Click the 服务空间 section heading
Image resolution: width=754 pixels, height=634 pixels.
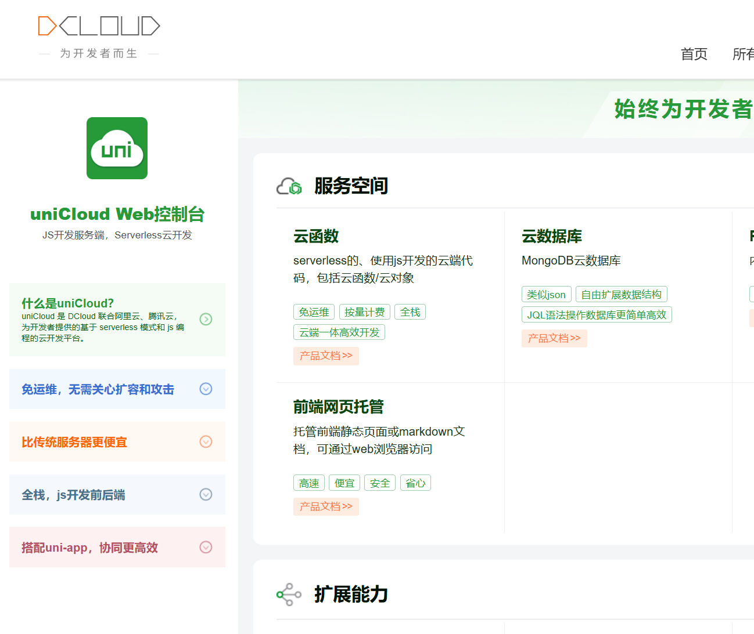pyautogui.click(x=351, y=186)
